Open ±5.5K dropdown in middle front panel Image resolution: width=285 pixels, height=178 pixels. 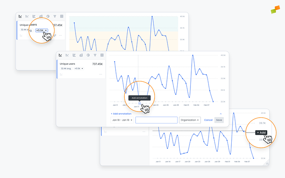(x=79, y=69)
